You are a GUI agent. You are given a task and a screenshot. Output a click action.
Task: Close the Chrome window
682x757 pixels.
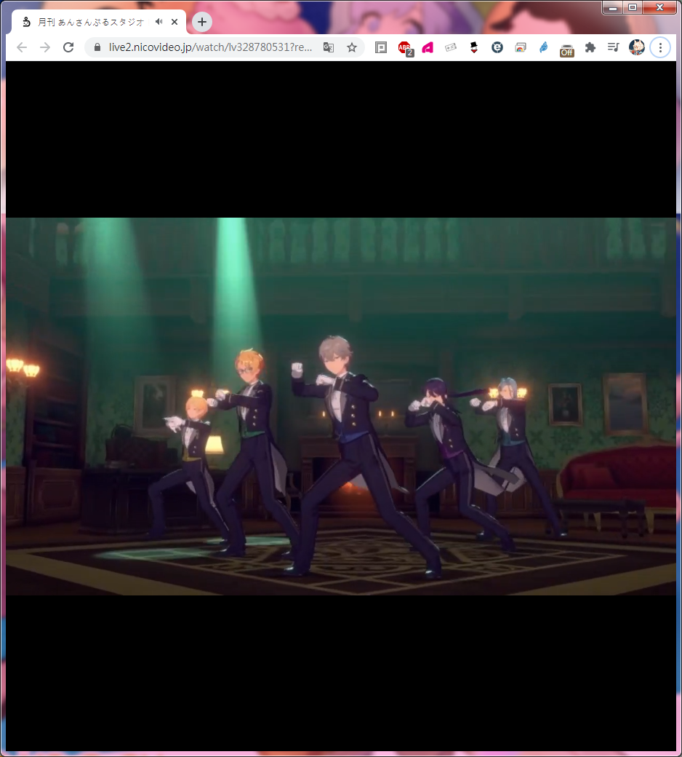[x=659, y=8]
